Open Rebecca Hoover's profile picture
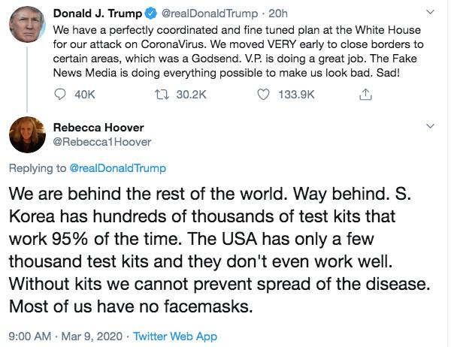The width and height of the screenshot is (451, 347). click(x=29, y=135)
